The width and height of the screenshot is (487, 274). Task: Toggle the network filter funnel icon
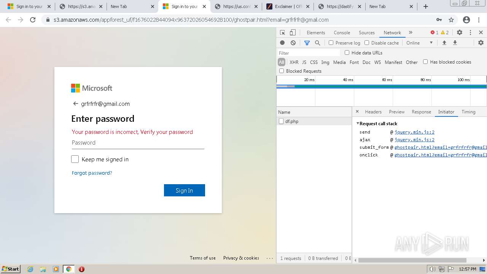coord(307,43)
